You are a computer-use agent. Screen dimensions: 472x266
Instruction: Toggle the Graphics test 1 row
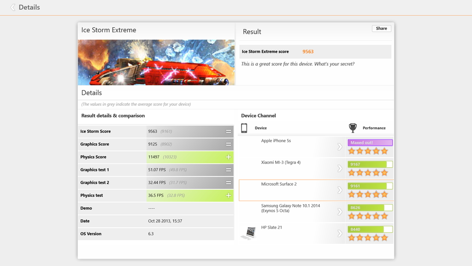click(x=228, y=170)
